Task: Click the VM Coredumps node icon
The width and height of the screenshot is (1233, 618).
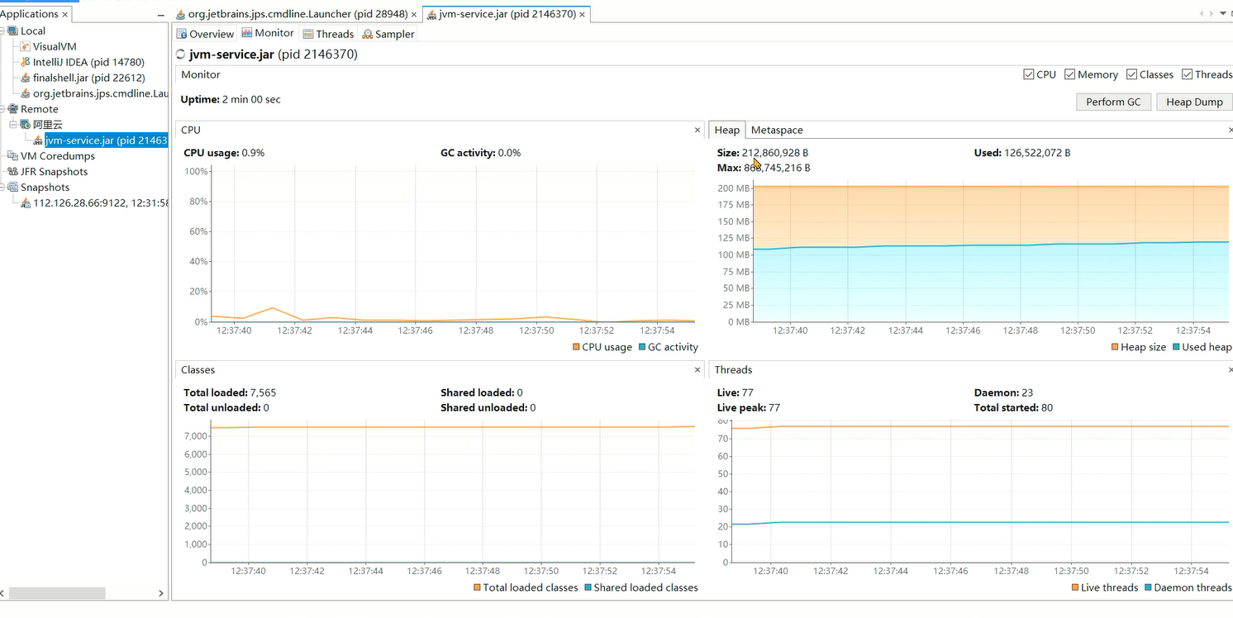Action: coord(12,156)
